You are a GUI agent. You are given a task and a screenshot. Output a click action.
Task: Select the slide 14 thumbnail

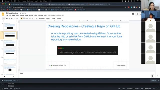point(10,69)
